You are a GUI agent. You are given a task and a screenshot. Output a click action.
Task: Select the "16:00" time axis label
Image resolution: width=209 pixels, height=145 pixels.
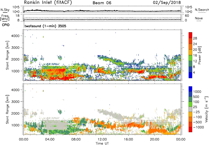128,140
